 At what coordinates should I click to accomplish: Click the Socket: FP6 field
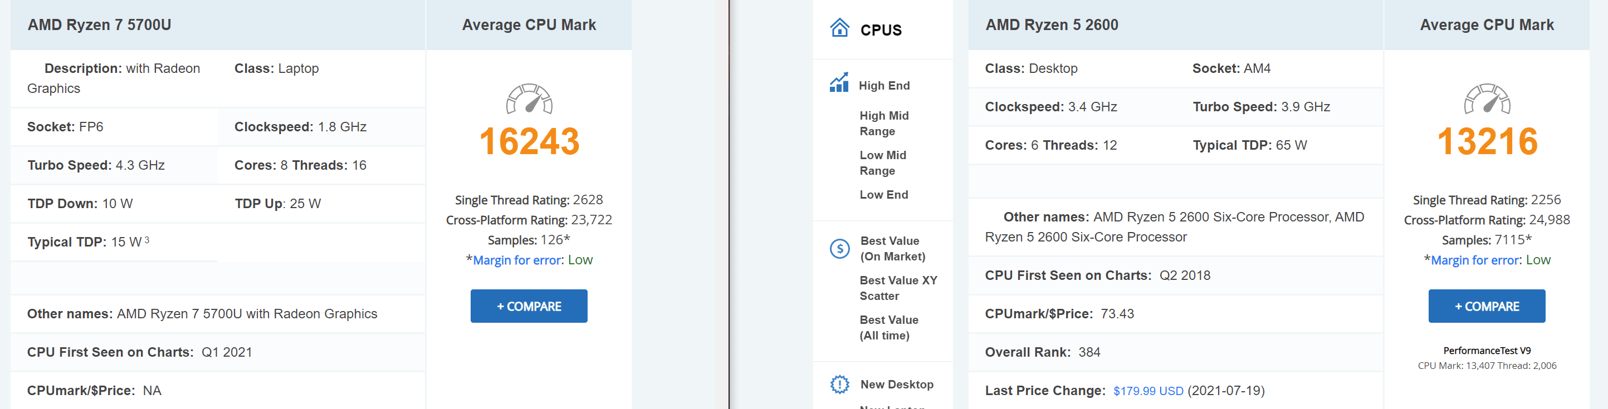coord(65,127)
